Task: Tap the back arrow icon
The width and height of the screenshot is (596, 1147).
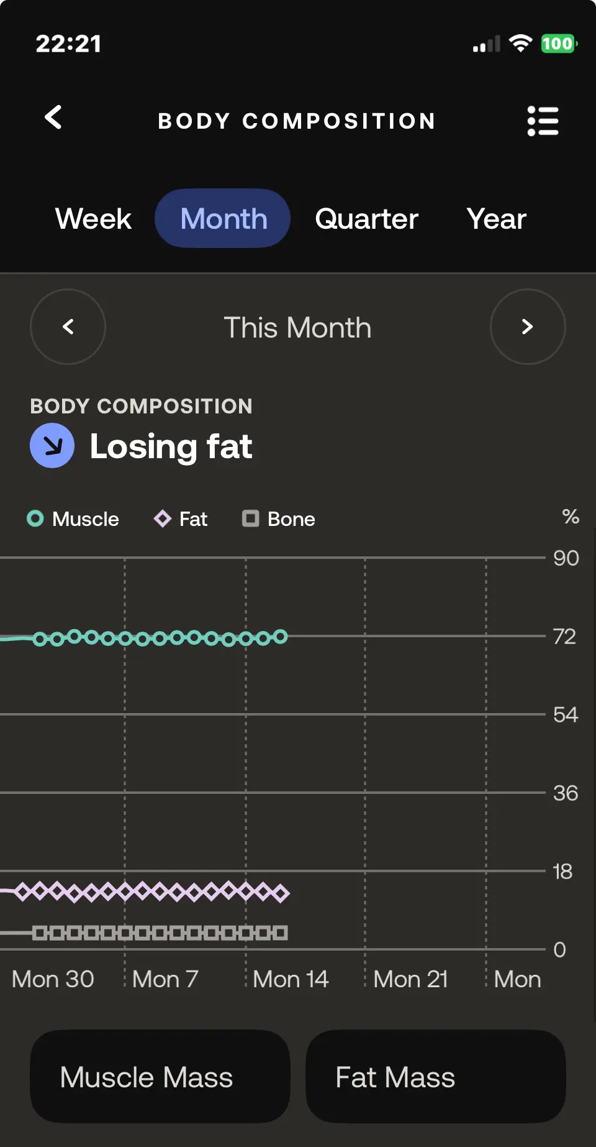Action: pyautogui.click(x=53, y=117)
